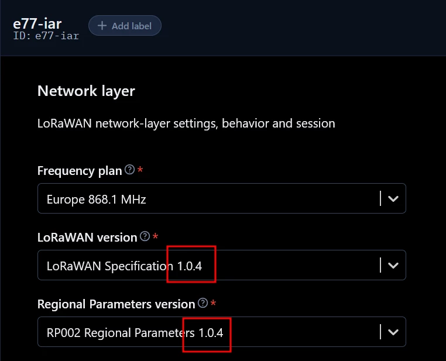Click the LoRaWAN version required asterisk
The height and width of the screenshot is (361, 446).
pos(155,236)
